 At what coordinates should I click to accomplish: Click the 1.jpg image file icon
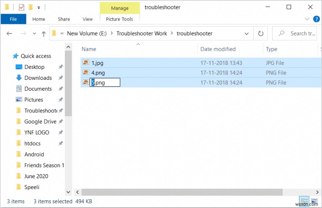(86, 62)
